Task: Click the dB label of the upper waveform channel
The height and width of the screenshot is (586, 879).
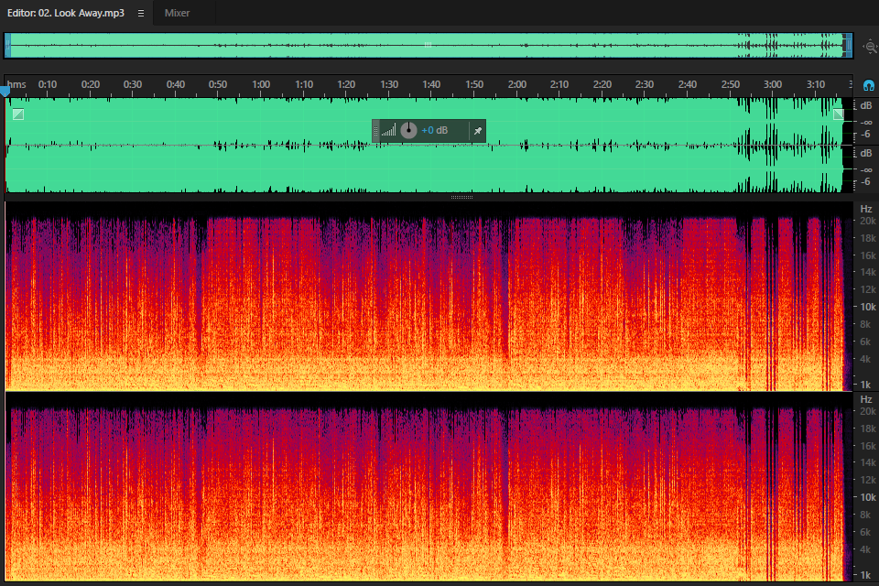Action: 866,105
